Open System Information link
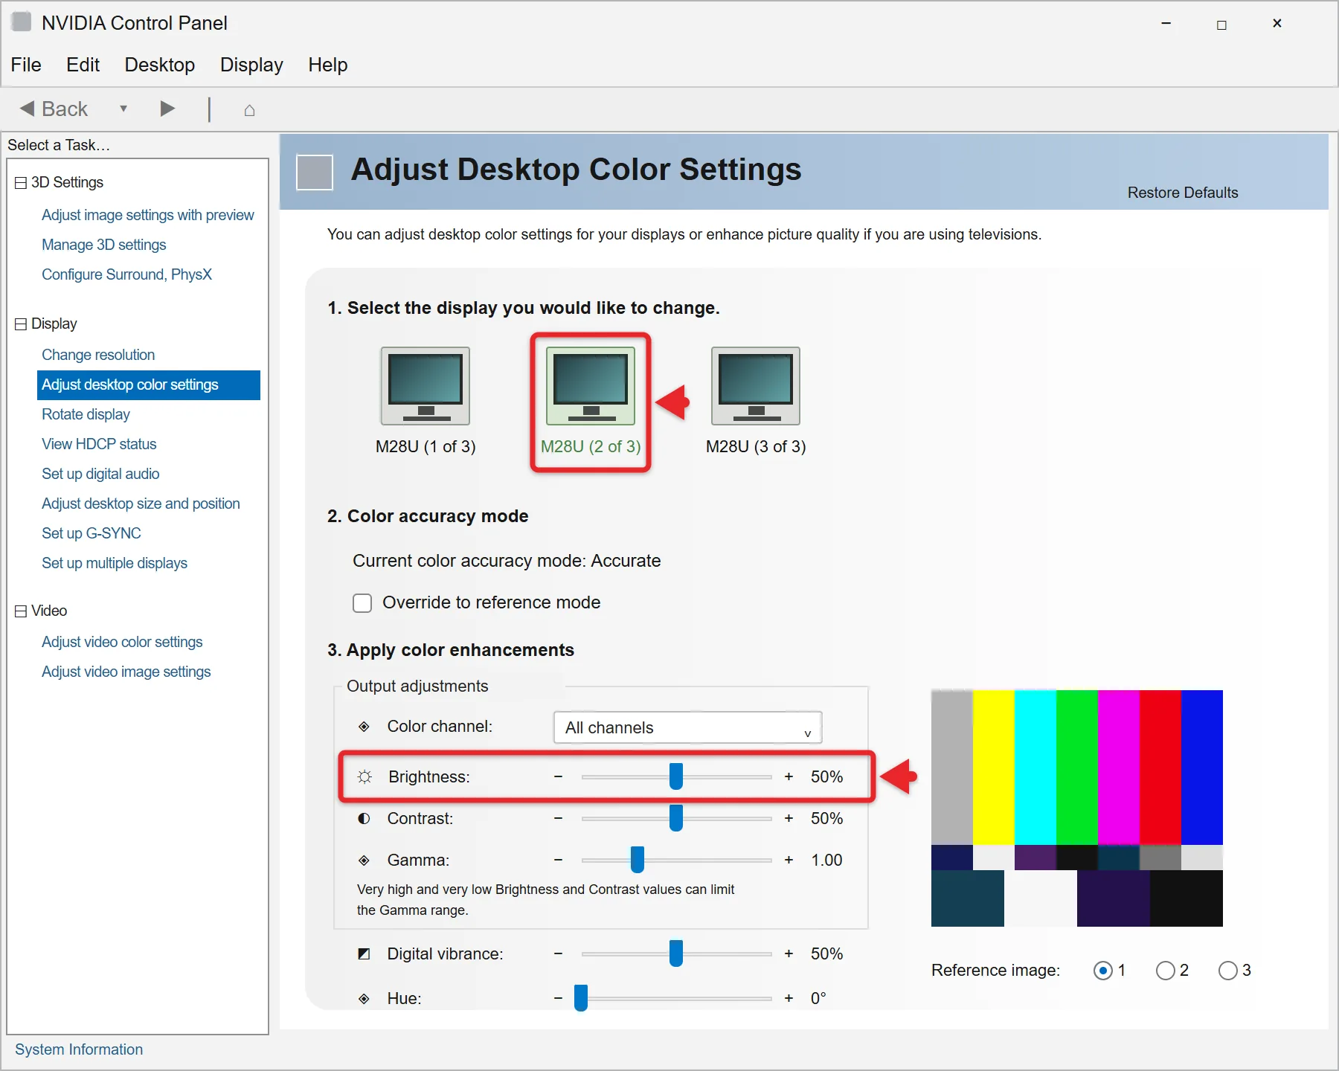Viewport: 1339px width, 1071px height. (x=79, y=1049)
